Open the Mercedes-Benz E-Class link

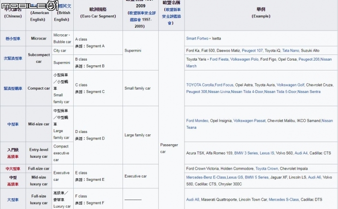(206, 177)
